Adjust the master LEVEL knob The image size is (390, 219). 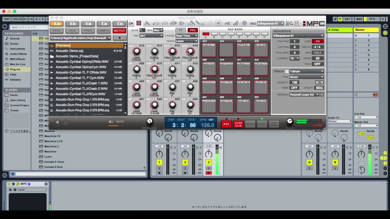click(x=289, y=122)
